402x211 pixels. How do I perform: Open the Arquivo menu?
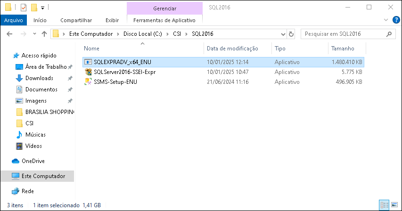pyautogui.click(x=14, y=20)
